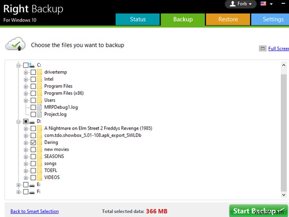Screen dimensions: 289x217
Task: Expand the E: drive tree node
Action: point(19,185)
